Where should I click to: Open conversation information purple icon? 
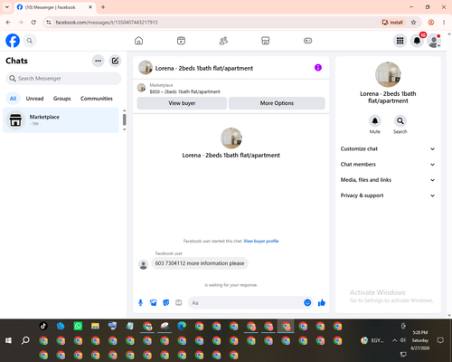[318, 68]
